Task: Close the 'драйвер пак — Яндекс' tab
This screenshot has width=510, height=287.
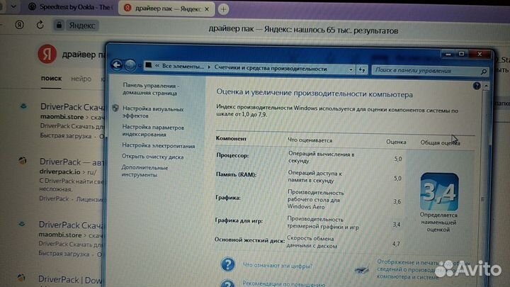Action: 207,9
